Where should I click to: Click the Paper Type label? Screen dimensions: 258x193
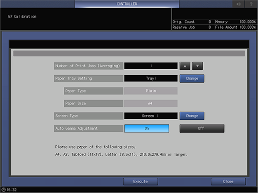(94, 91)
